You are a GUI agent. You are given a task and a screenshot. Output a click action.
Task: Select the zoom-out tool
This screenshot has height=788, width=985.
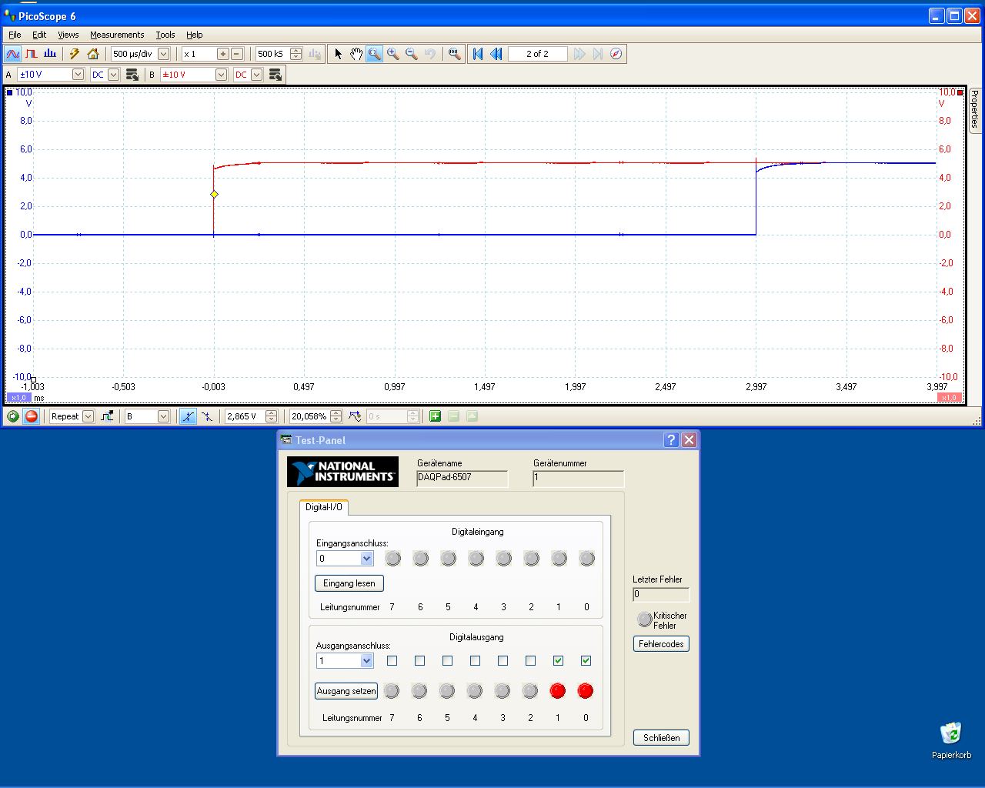pyautogui.click(x=412, y=54)
